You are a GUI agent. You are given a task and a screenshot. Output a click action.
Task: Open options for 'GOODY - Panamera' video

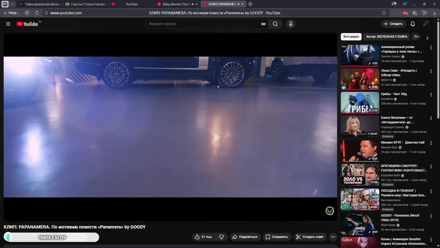(x=431, y=216)
